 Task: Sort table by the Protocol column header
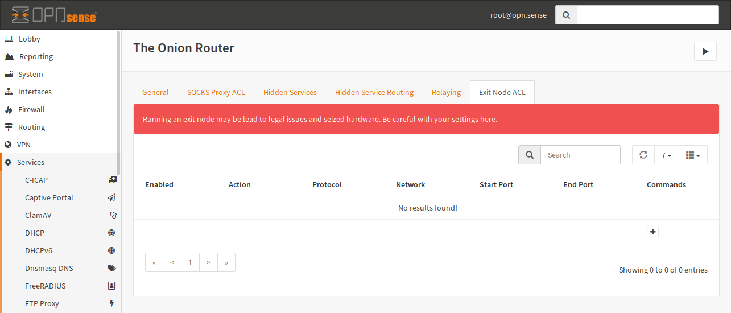(x=327, y=184)
